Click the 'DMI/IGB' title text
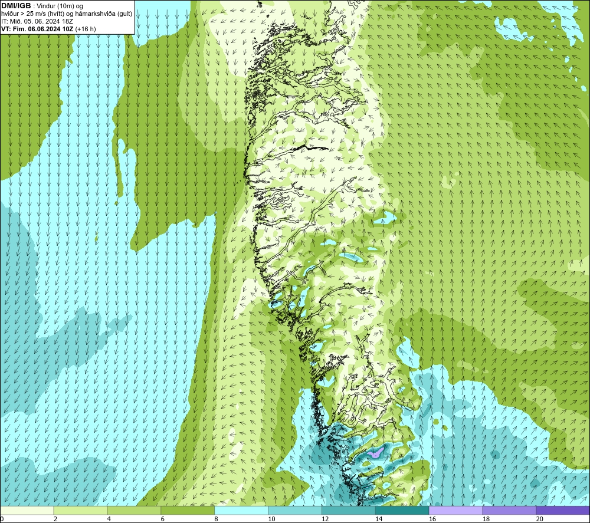Viewport: 590px width, 523px height. click(x=16, y=6)
